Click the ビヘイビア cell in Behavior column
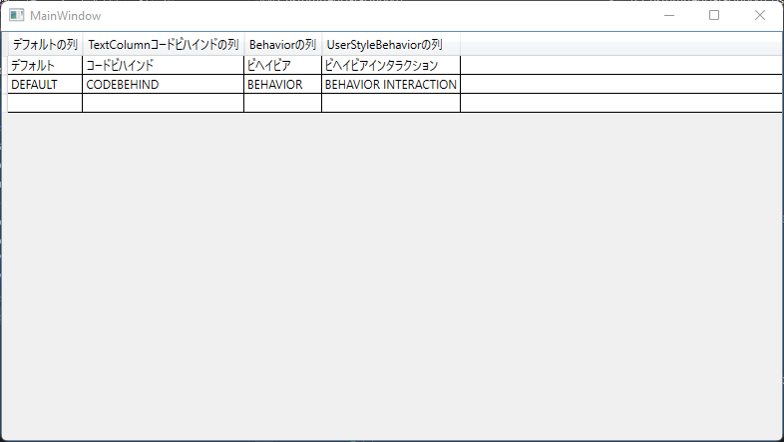784x442 pixels. [282, 66]
